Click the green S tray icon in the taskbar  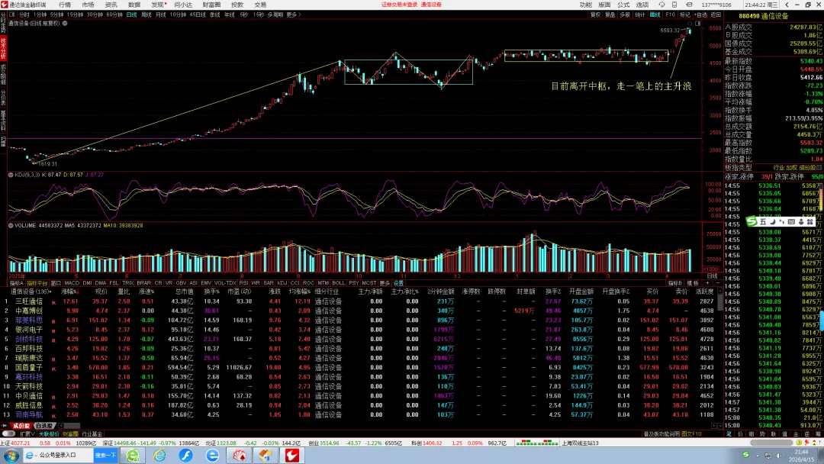click(745, 455)
